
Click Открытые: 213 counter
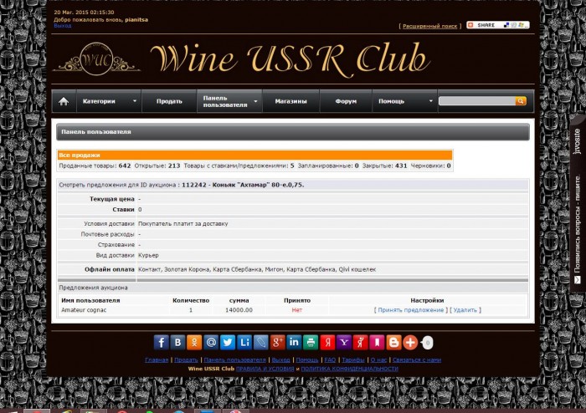(x=157, y=166)
